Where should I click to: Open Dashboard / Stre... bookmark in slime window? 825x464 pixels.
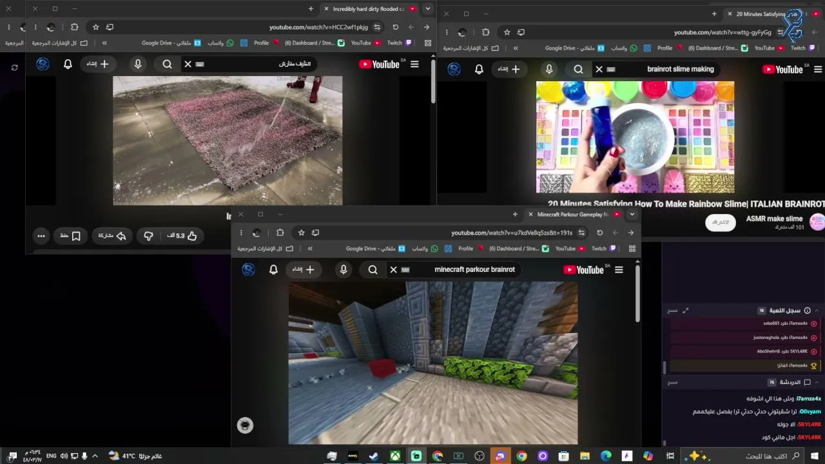click(x=718, y=48)
